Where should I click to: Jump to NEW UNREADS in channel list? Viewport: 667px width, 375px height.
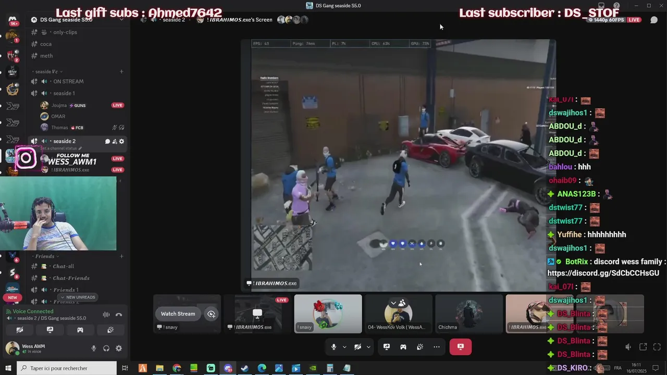click(78, 297)
